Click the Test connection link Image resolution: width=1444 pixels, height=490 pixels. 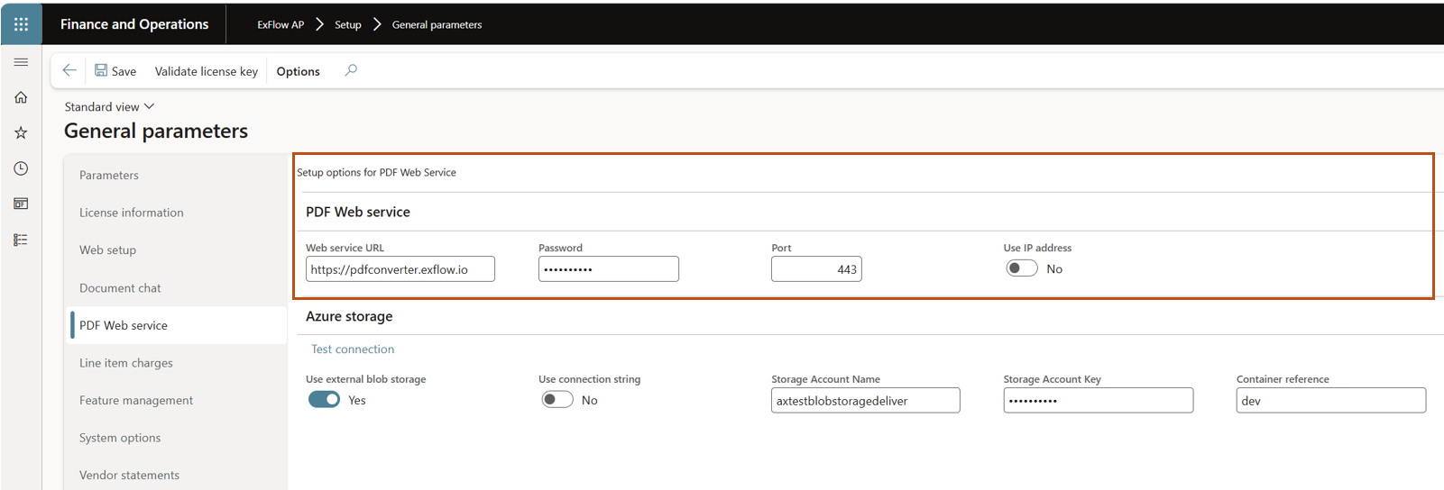point(353,349)
